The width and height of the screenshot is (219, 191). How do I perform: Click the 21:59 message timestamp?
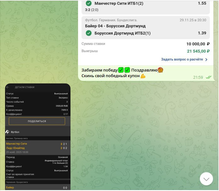click(x=198, y=77)
